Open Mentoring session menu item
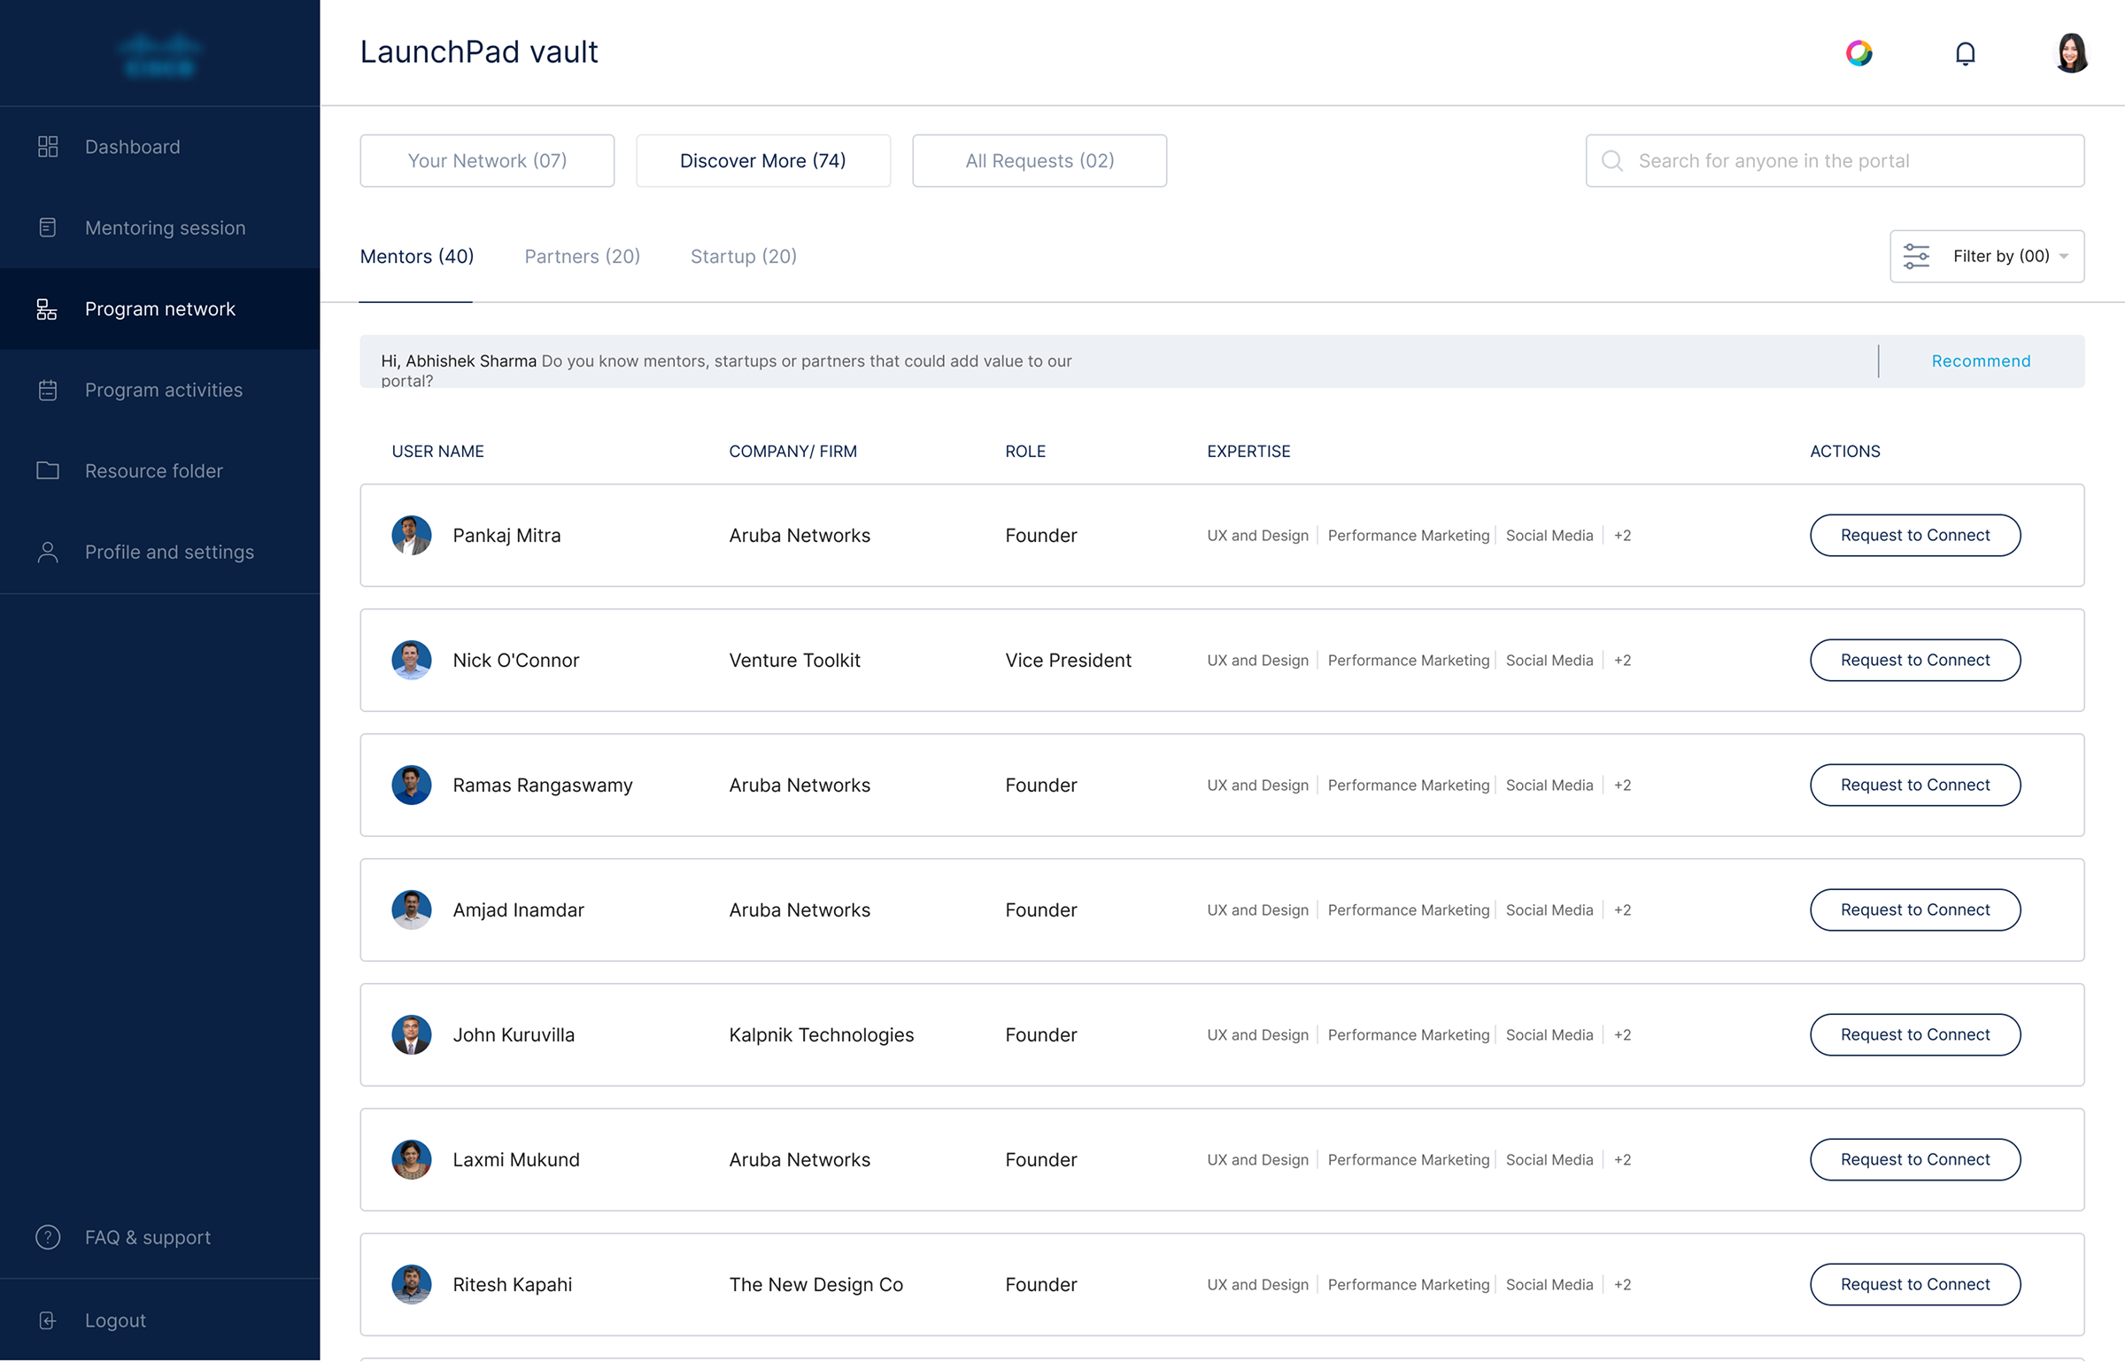This screenshot has height=1362, width=2125. click(x=159, y=228)
